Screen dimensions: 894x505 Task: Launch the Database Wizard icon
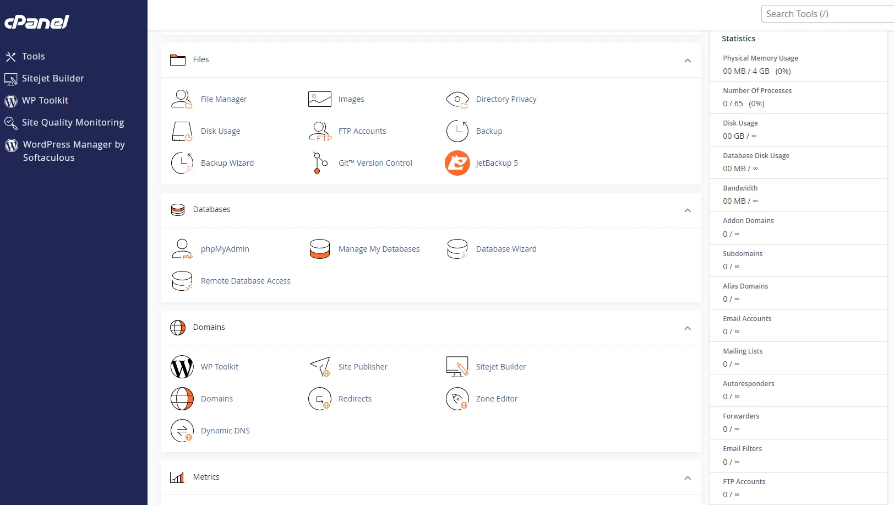457,249
